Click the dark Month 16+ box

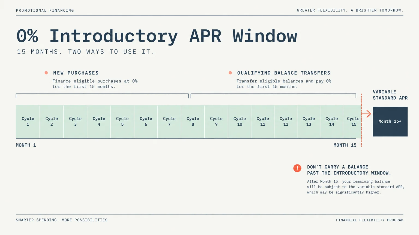(390, 122)
